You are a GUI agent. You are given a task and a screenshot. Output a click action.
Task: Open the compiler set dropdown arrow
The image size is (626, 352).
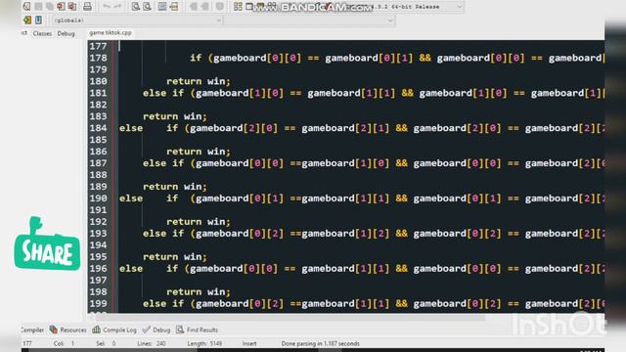tap(459, 7)
